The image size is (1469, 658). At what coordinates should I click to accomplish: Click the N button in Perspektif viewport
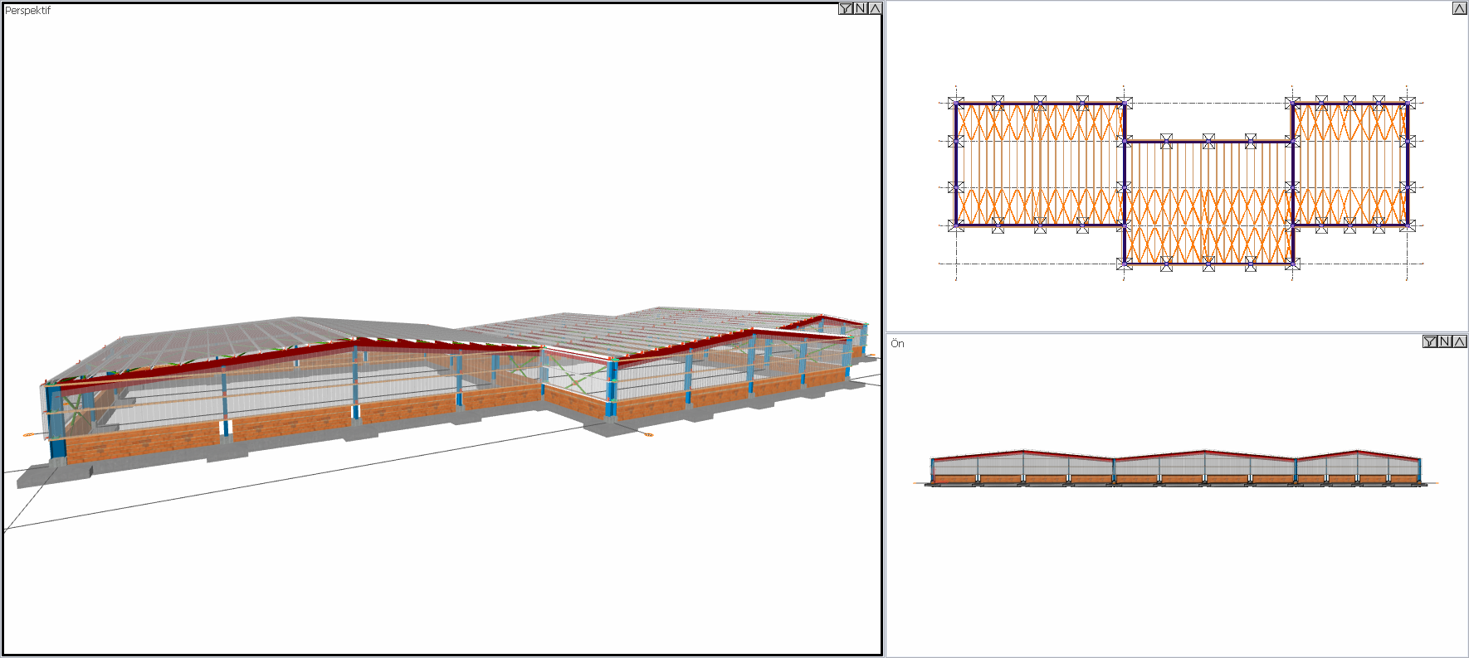click(861, 9)
